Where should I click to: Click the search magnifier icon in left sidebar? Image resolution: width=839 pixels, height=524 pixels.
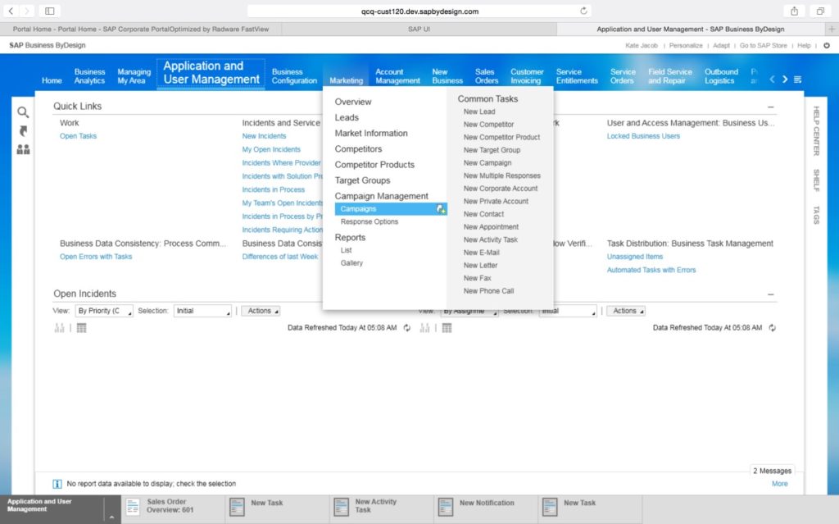(x=23, y=112)
